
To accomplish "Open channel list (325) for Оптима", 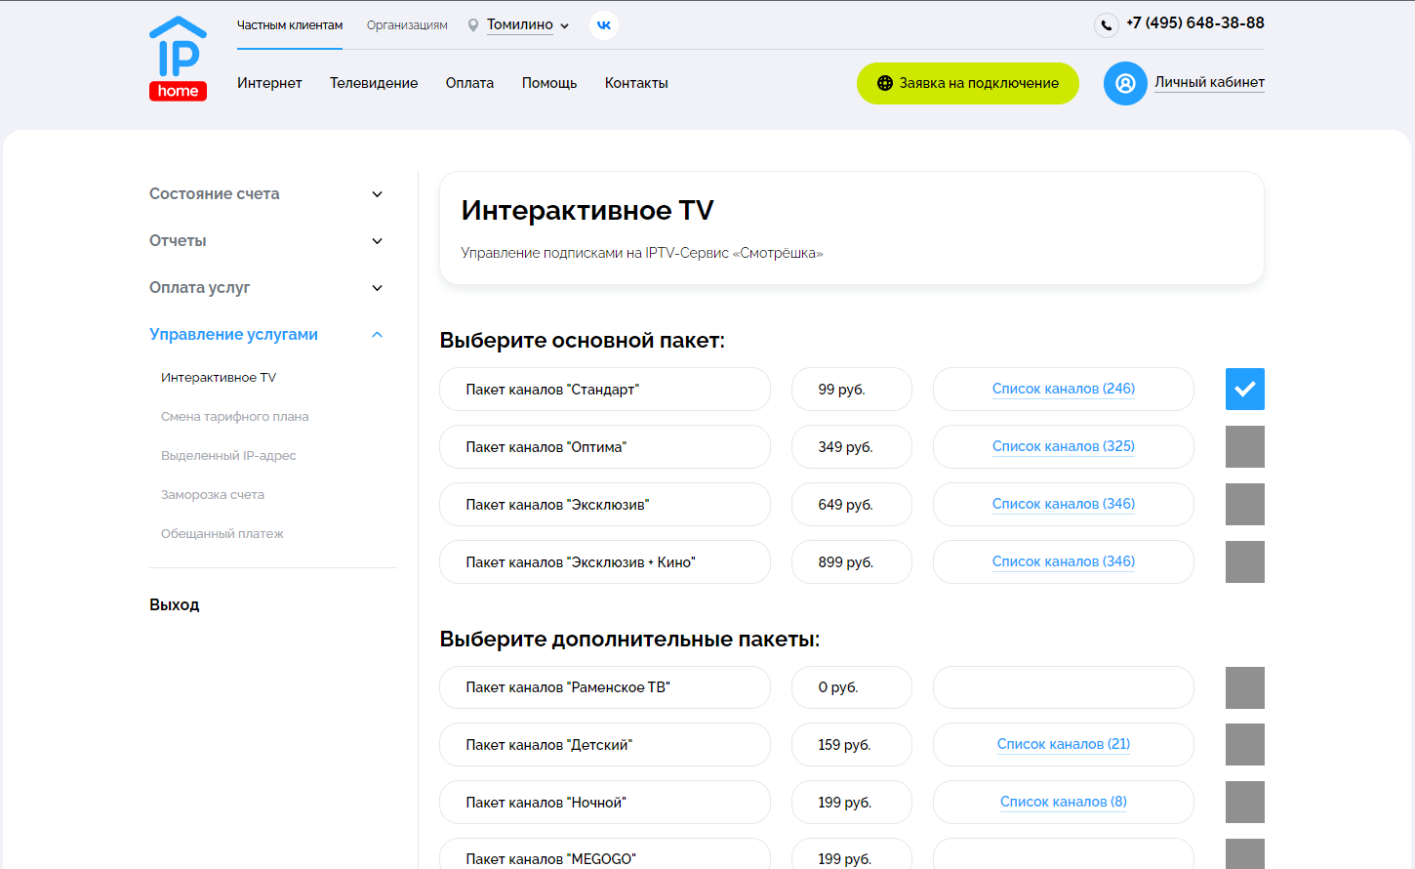I will (1063, 446).
